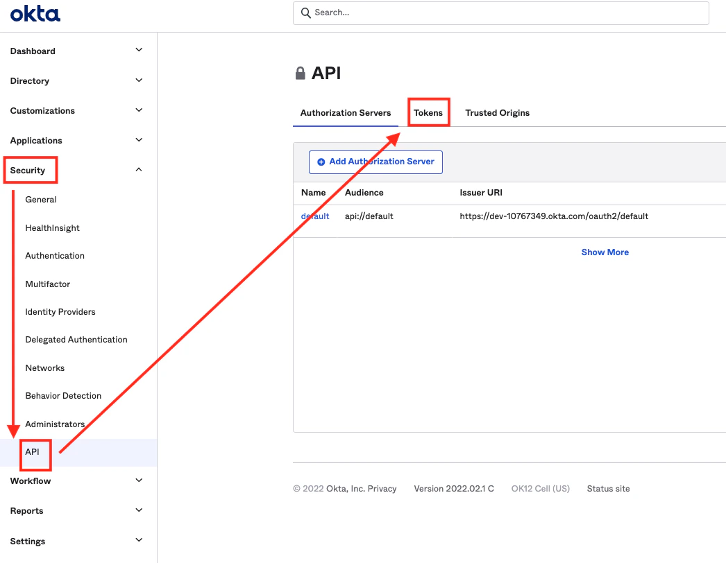The width and height of the screenshot is (726, 563).
Task: Click Add Authorization Server button
Action: (375, 162)
